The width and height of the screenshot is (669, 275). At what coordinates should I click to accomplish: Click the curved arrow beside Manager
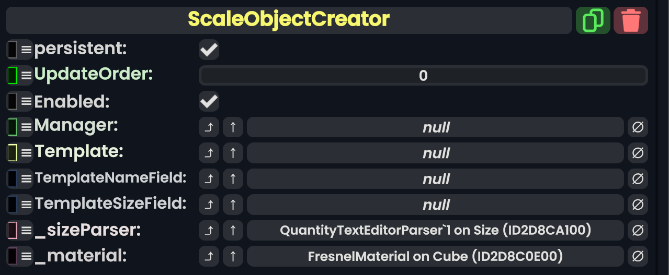click(209, 127)
